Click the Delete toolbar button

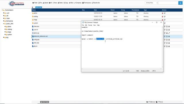pos(60,3)
